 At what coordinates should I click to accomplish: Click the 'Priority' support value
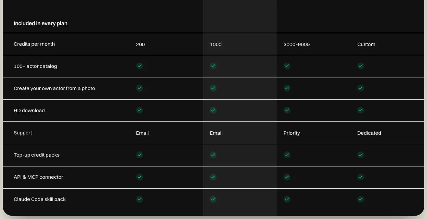(292, 133)
